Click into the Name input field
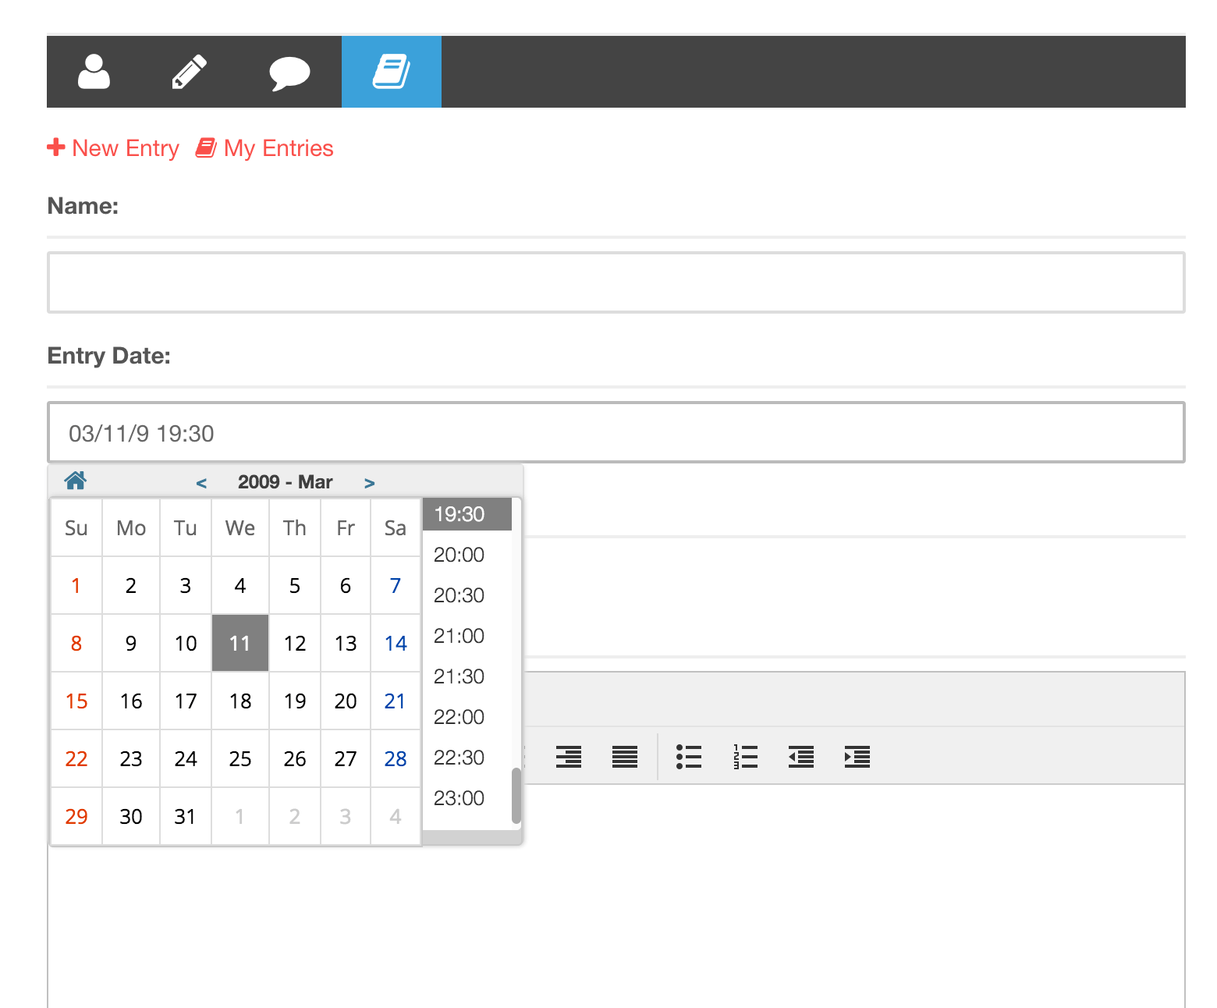The height and width of the screenshot is (1008, 1217). coord(616,282)
